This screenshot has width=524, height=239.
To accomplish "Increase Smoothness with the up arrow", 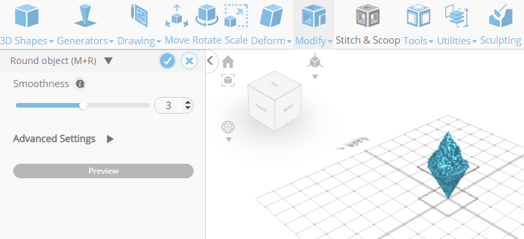I will 188,103.
